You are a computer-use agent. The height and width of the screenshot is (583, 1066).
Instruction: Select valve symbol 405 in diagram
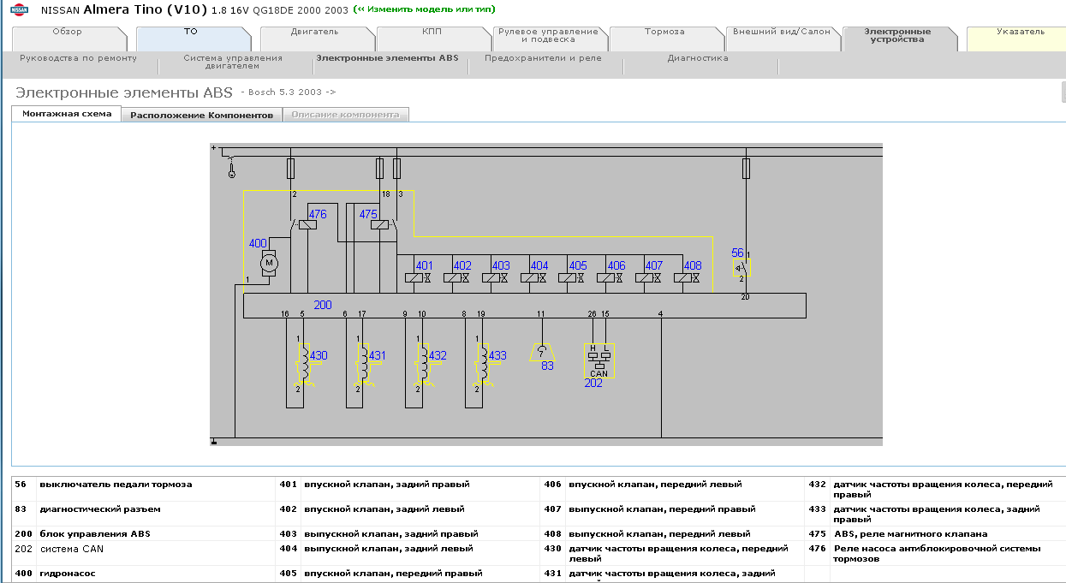[573, 277]
